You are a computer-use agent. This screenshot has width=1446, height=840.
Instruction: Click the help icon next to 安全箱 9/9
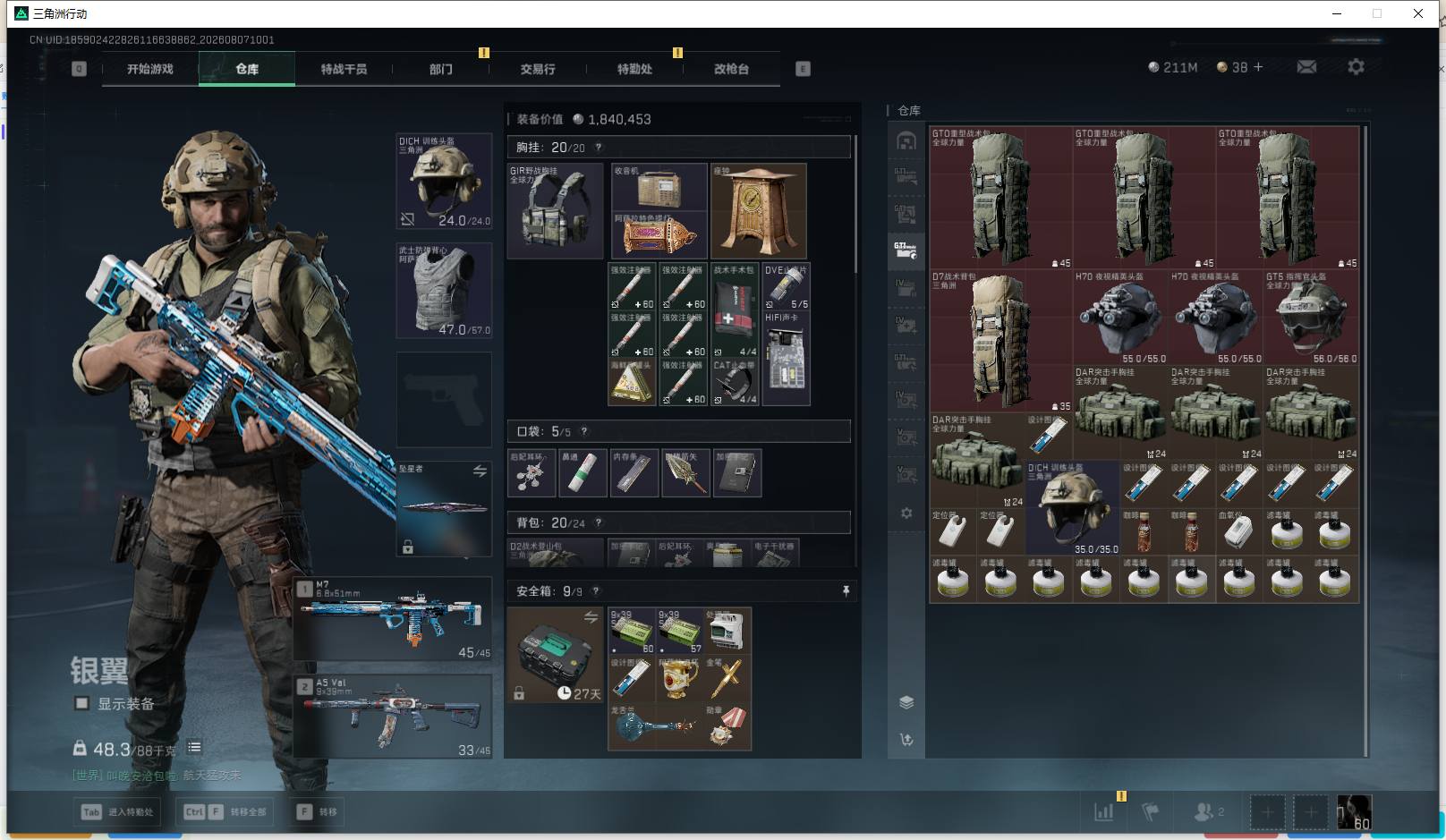click(596, 591)
